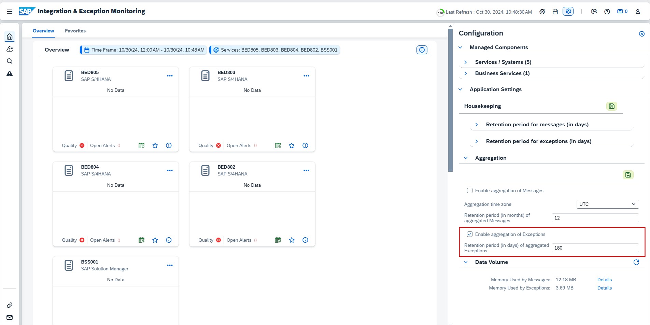Open the configuration gear icon in header
Viewport: 650px width, 325px height.
(568, 11)
